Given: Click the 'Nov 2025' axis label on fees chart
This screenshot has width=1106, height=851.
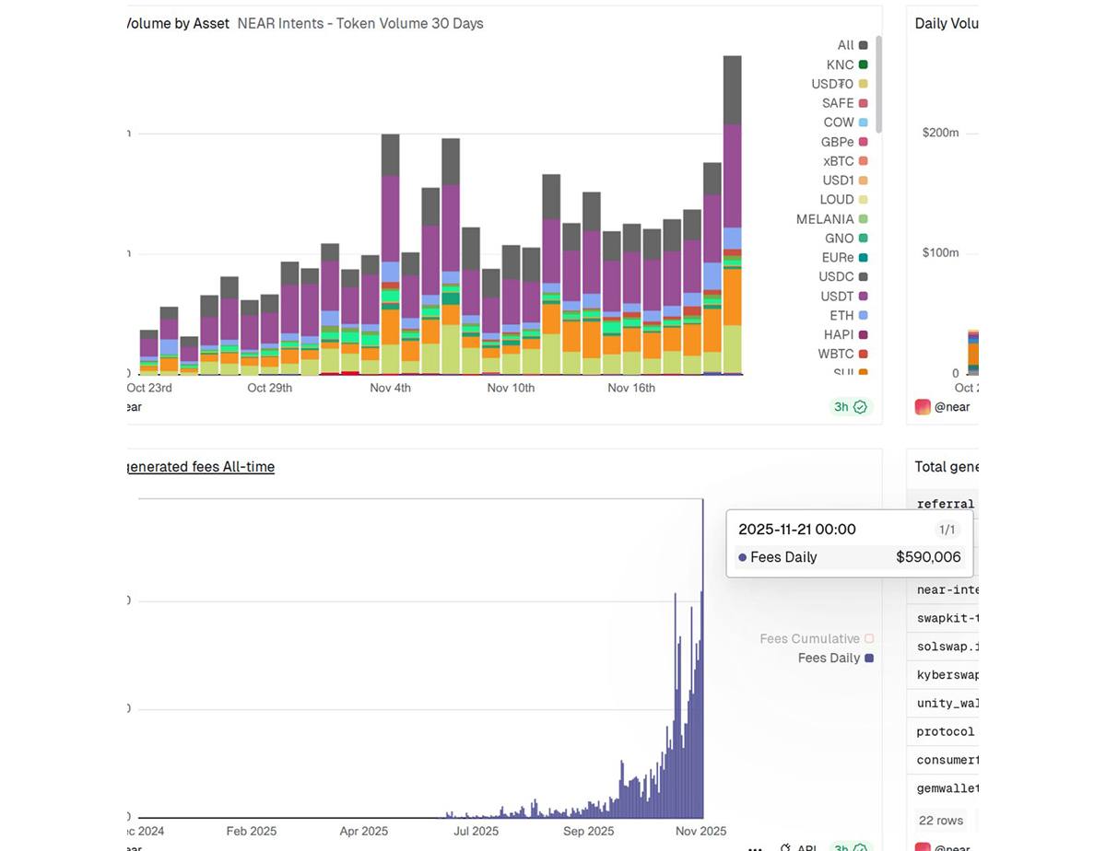Looking at the screenshot, I should coord(700,831).
